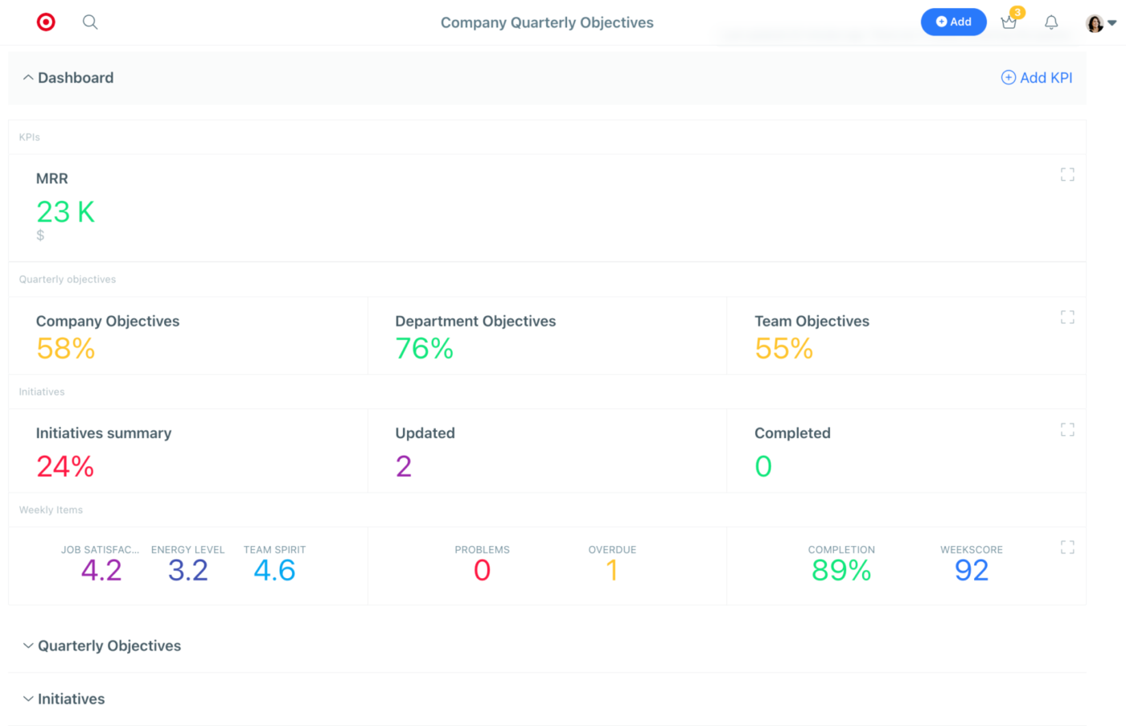This screenshot has width=1126, height=726.
Task: Select the Team Objectives 55% card
Action: [x=906, y=335]
